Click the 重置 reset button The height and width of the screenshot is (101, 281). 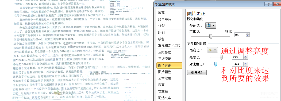(197, 72)
